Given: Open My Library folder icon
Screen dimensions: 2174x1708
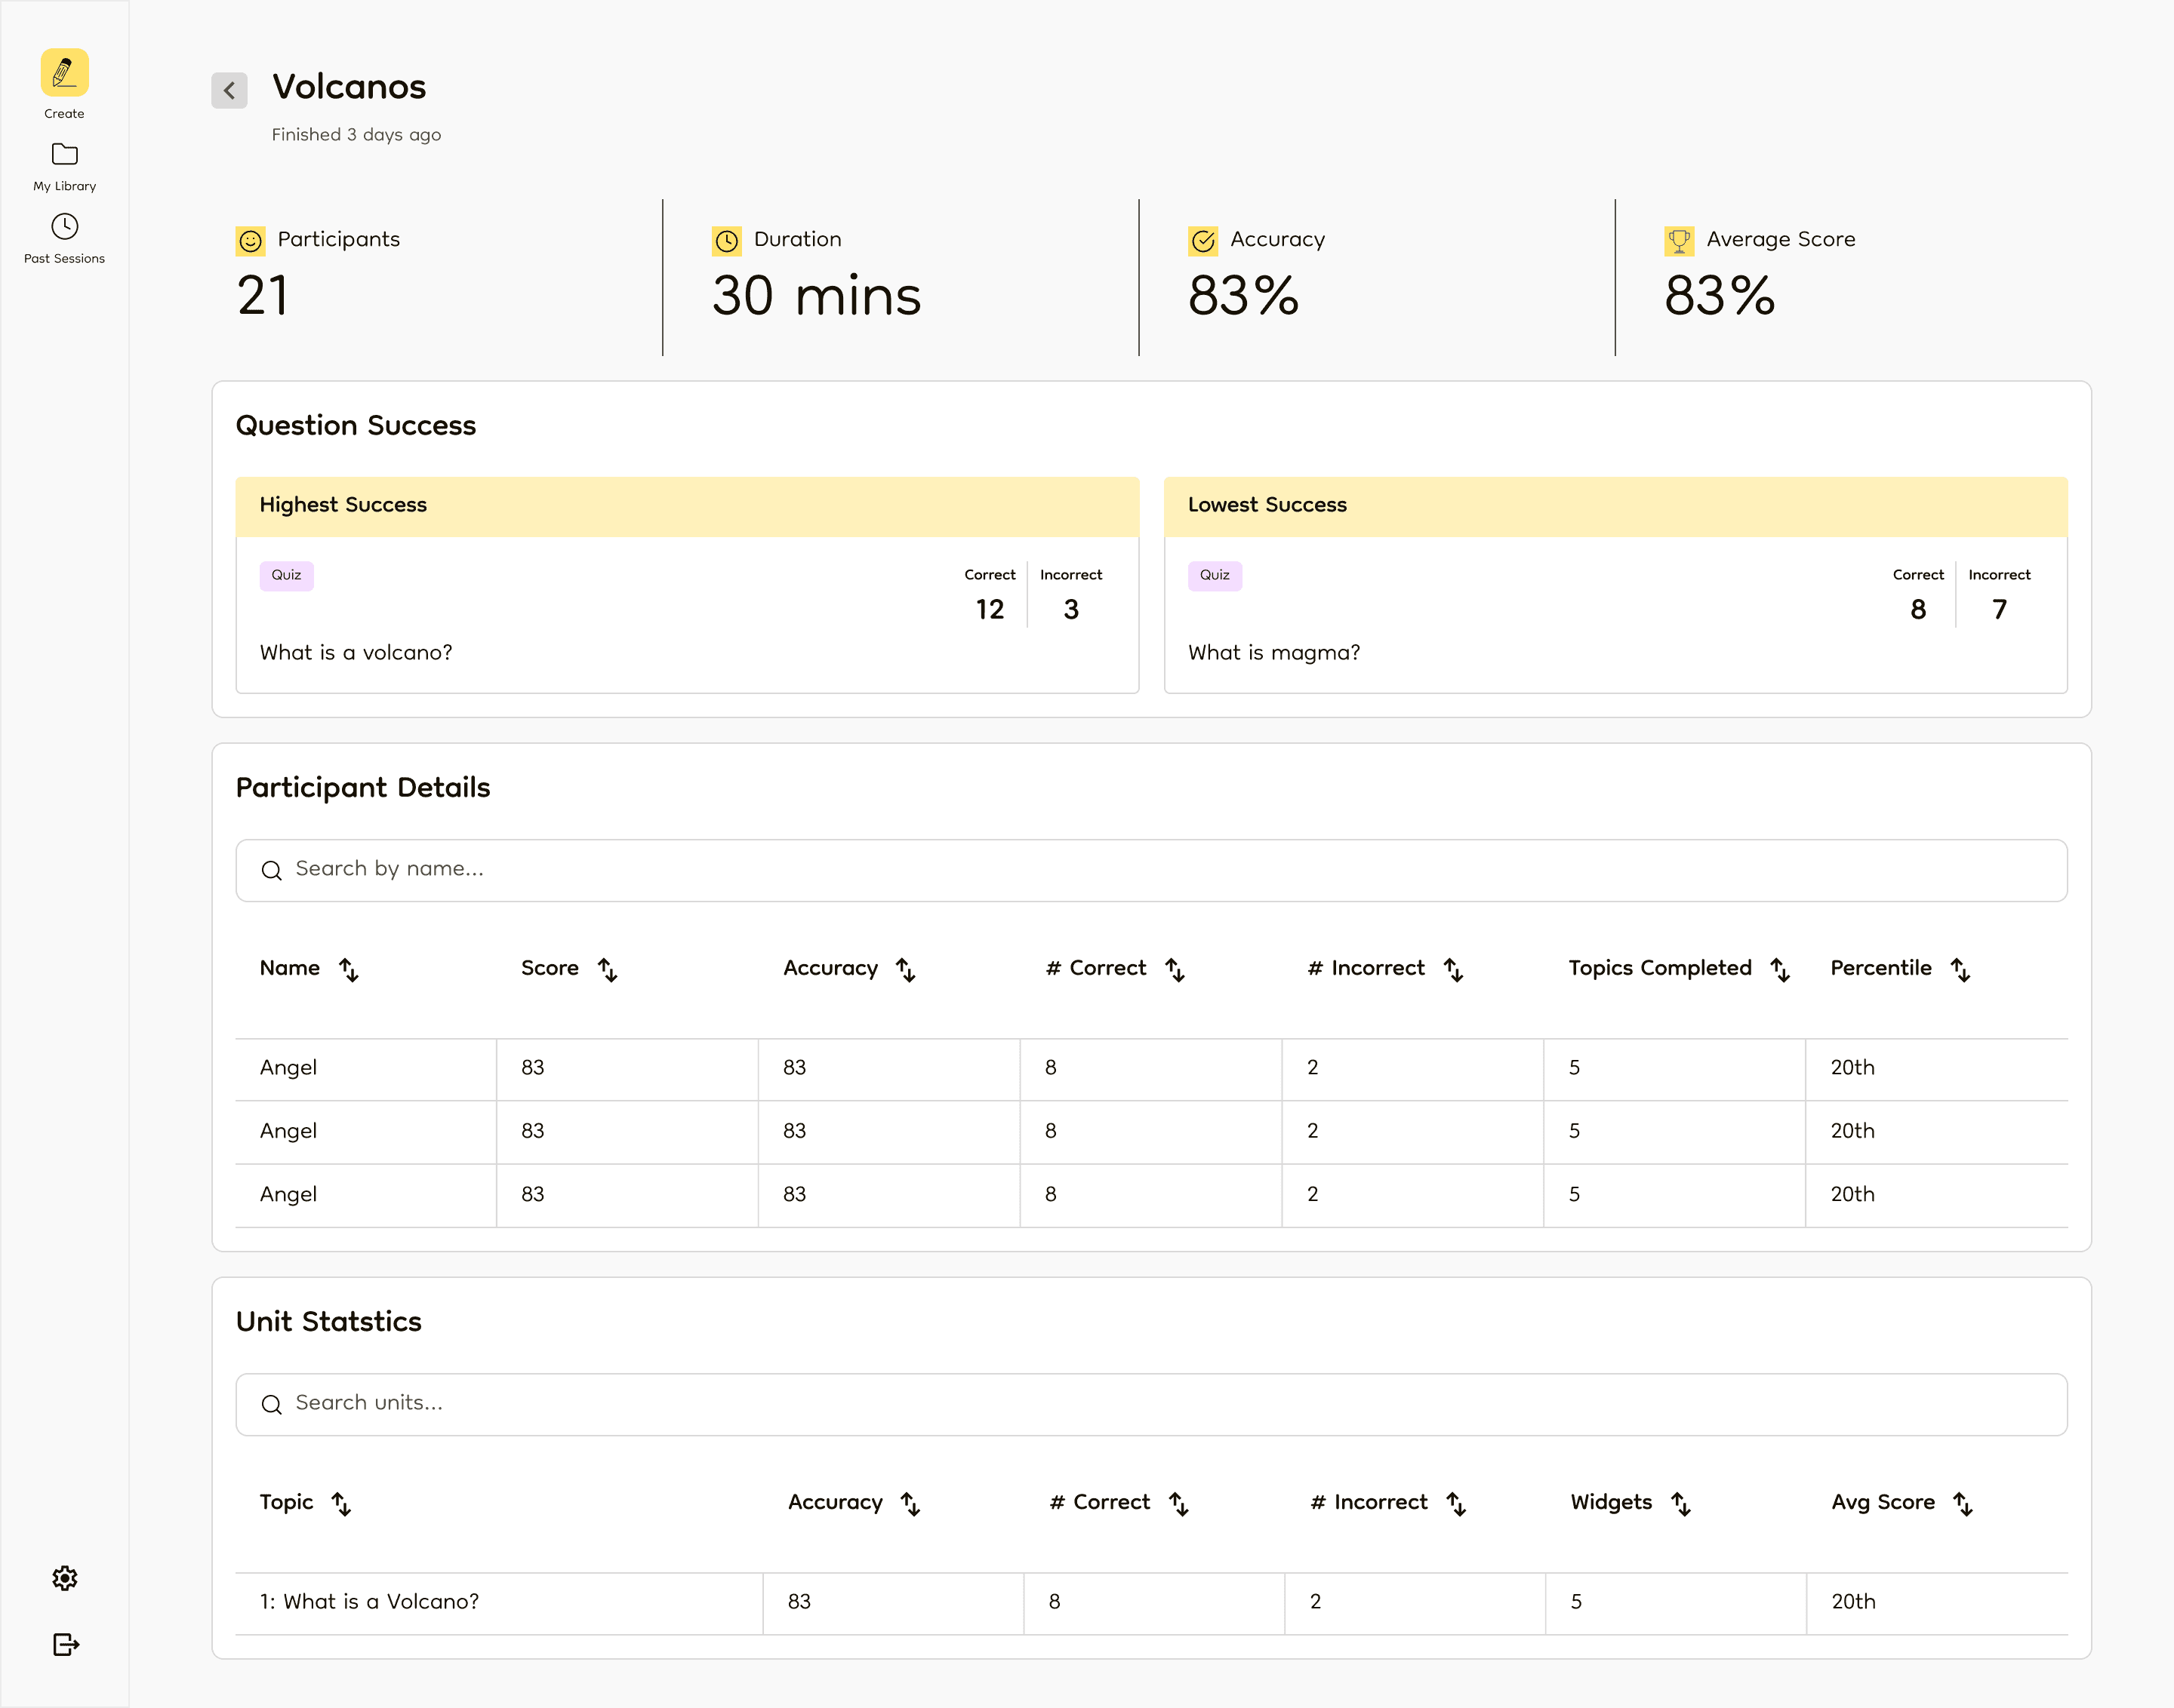Looking at the screenshot, I should [x=65, y=155].
